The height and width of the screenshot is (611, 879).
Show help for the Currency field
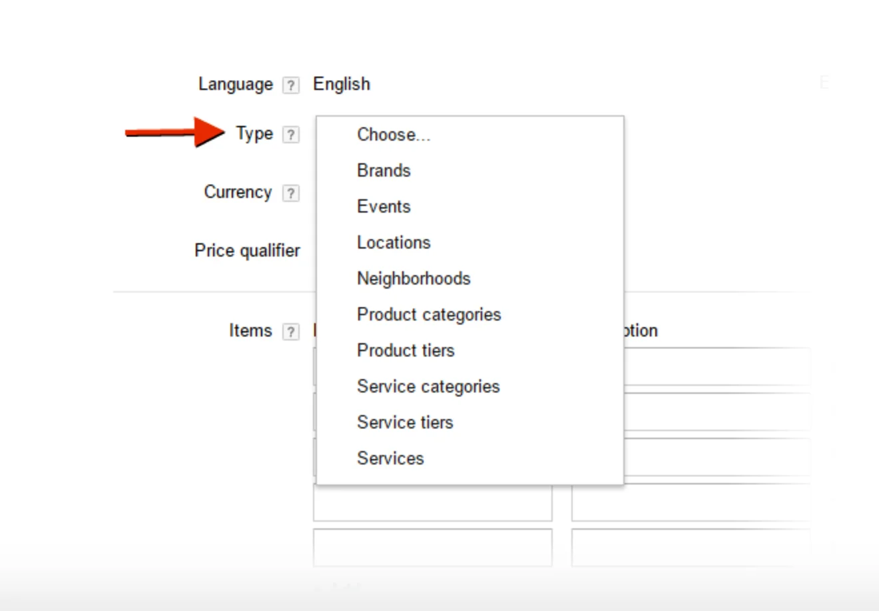[x=291, y=193]
